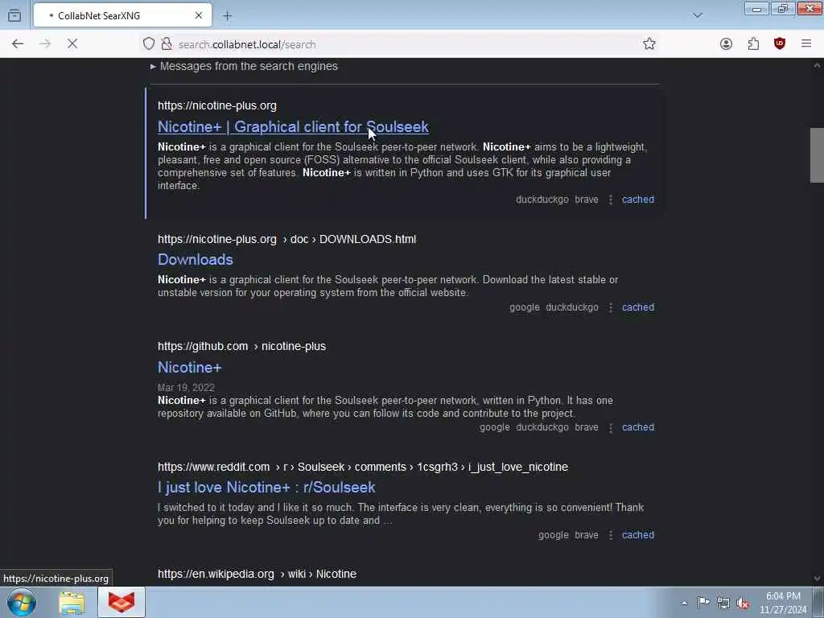Open the three-dot menu on the Reddit result
The image size is (824, 618).
tap(610, 535)
